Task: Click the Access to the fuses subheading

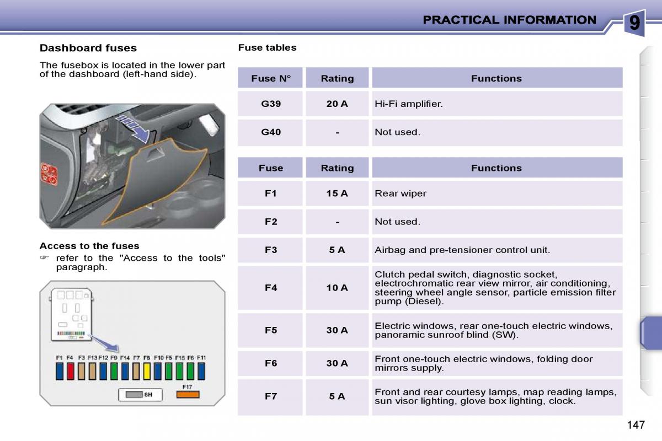Action: [x=89, y=246]
